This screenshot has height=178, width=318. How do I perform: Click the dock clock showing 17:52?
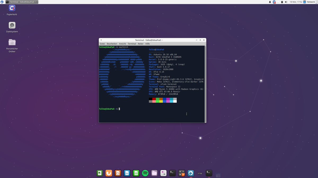pos(200,173)
